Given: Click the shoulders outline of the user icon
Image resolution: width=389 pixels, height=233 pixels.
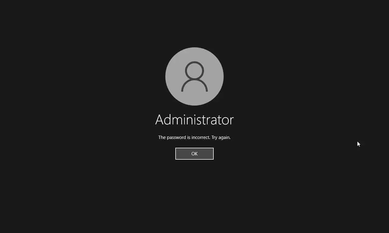Looking at the screenshot, I should pos(194,86).
